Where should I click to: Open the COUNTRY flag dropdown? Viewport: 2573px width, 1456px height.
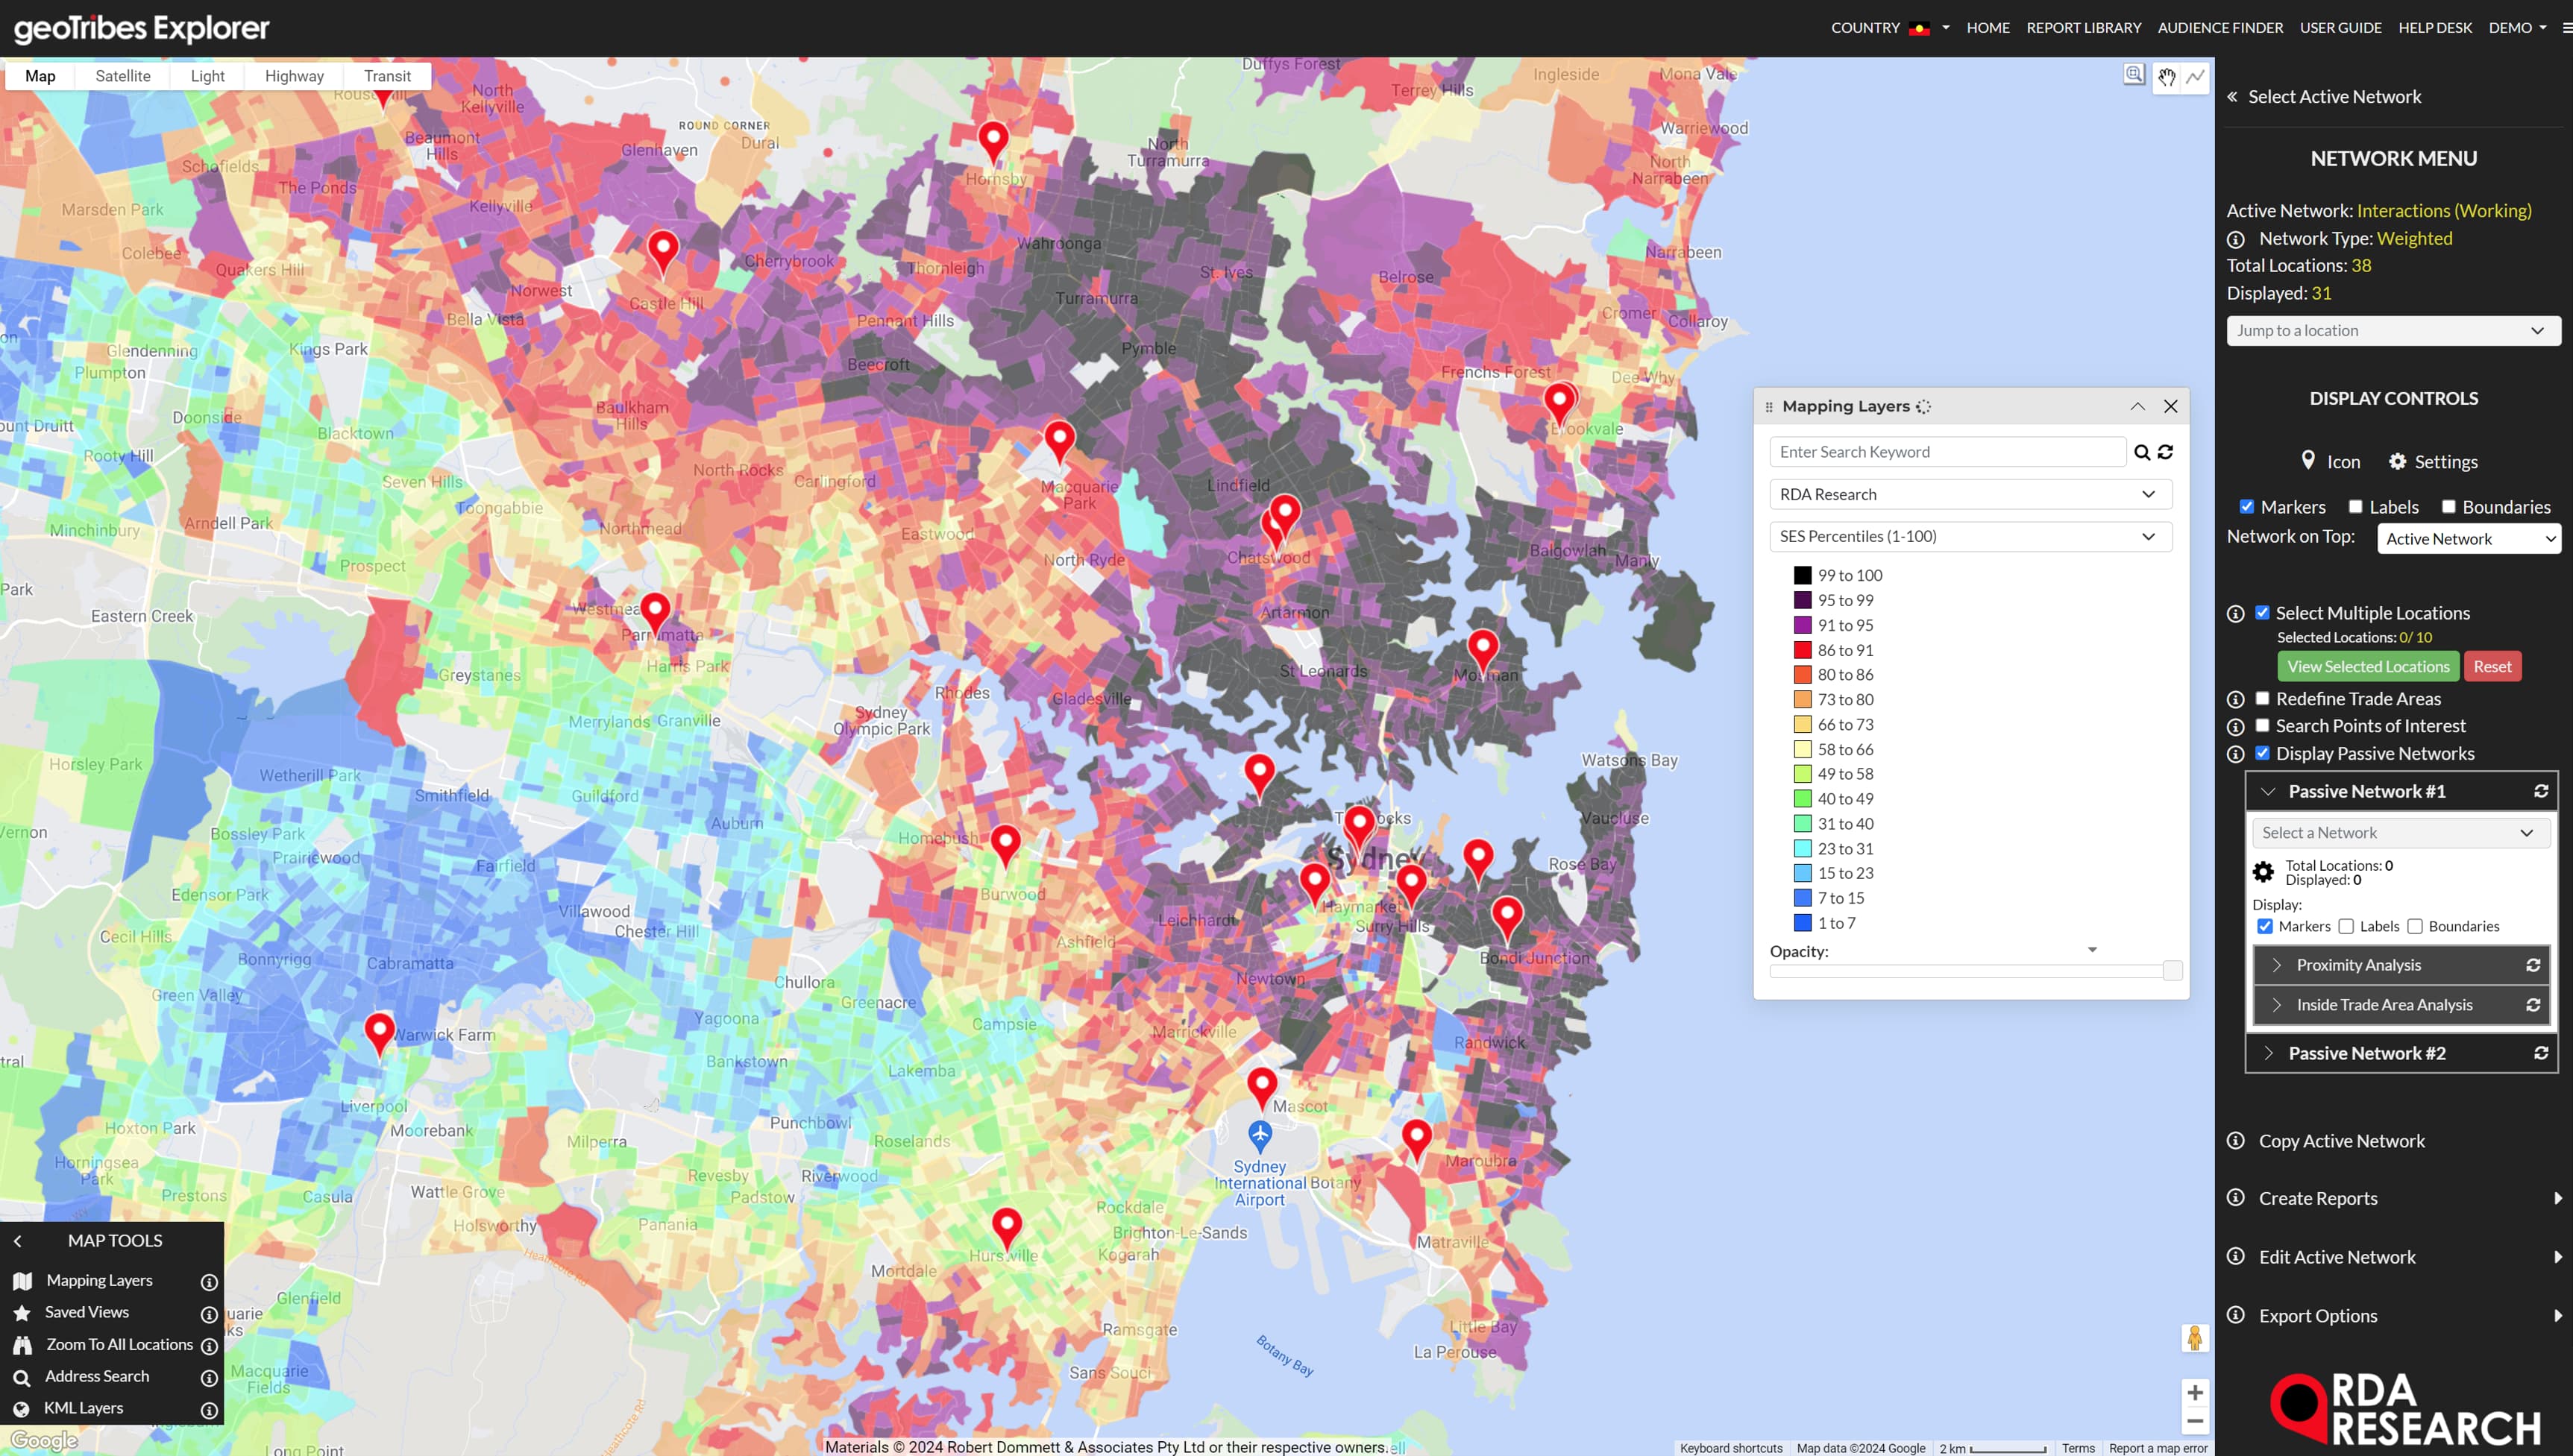[x=1890, y=28]
